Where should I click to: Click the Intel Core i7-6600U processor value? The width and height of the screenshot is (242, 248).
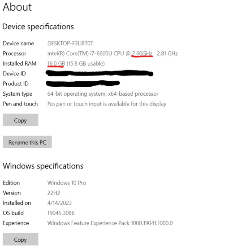point(112,53)
